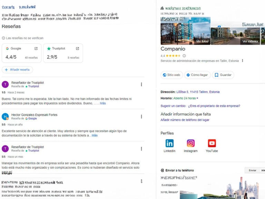Click purple T avatar of first reviewer
Screen dimensions: 265x199
pos(5,84)
